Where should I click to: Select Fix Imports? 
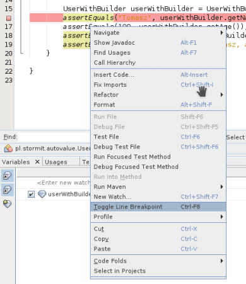[158, 85]
